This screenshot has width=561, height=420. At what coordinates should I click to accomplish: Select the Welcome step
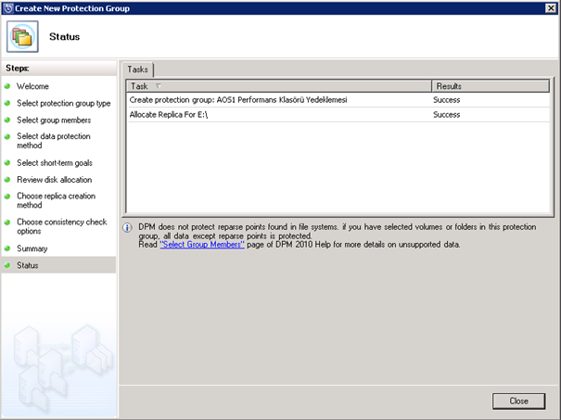pyautogui.click(x=32, y=86)
